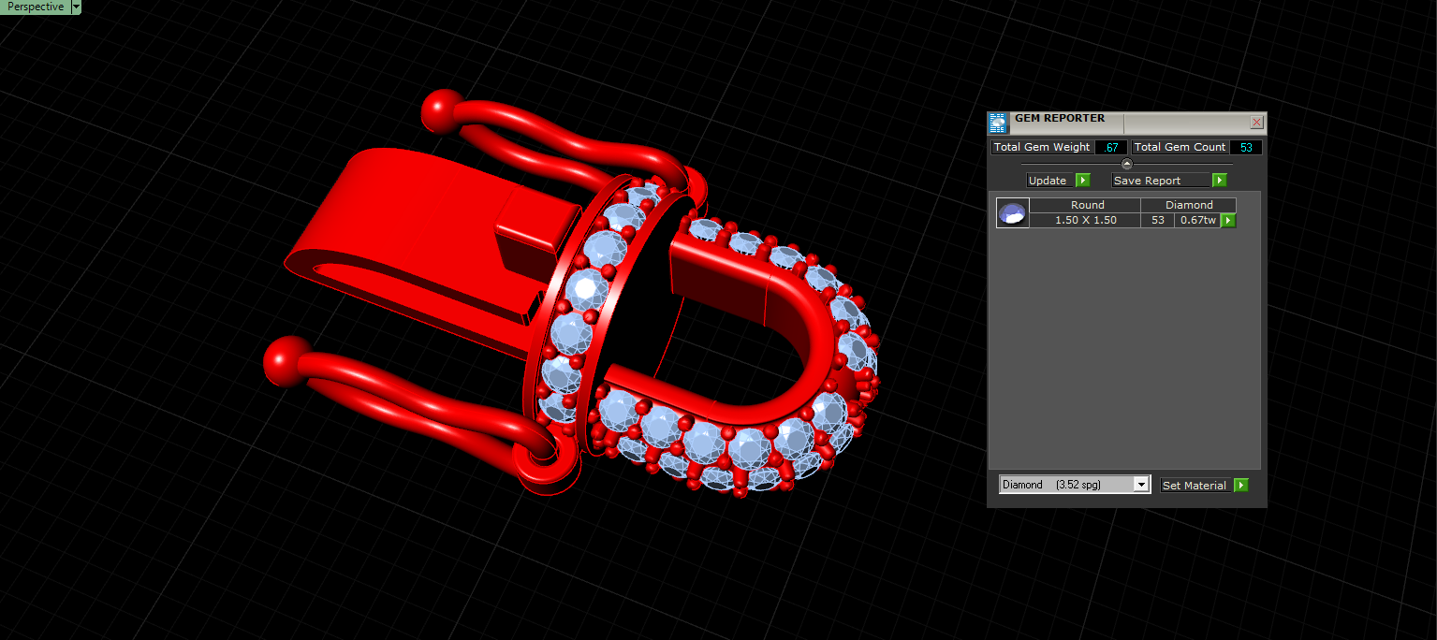Click the green arrow on the Round Diamond row
Viewport: 1437px width, 640px height.
point(1228,221)
